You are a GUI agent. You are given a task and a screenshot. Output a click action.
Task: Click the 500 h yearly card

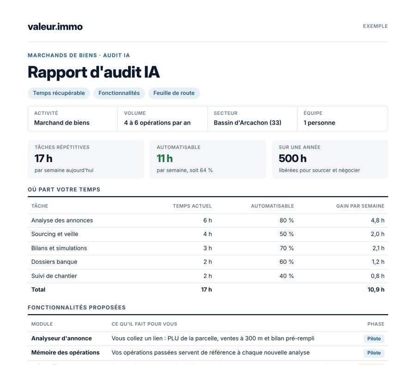point(330,159)
